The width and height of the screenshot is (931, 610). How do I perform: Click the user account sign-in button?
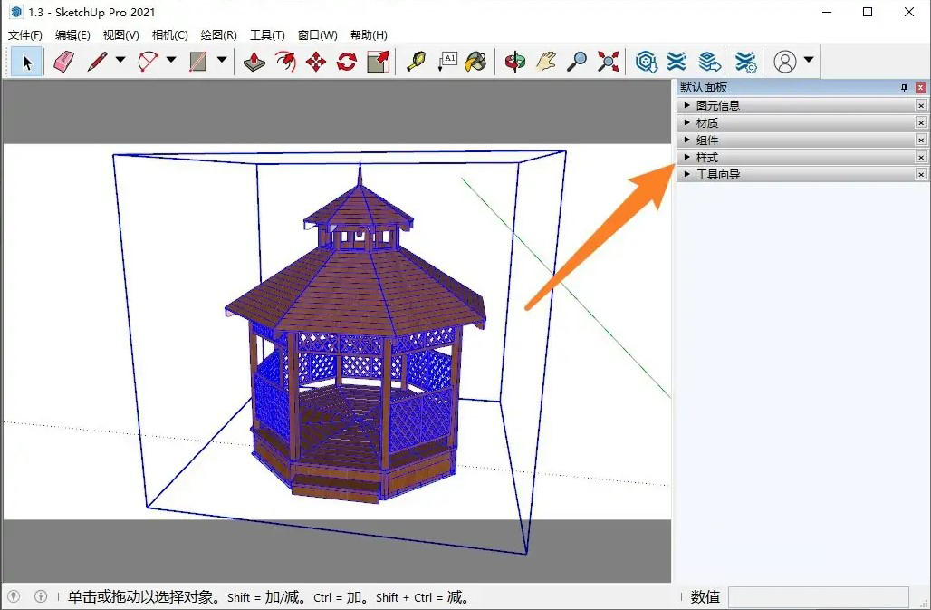[786, 62]
